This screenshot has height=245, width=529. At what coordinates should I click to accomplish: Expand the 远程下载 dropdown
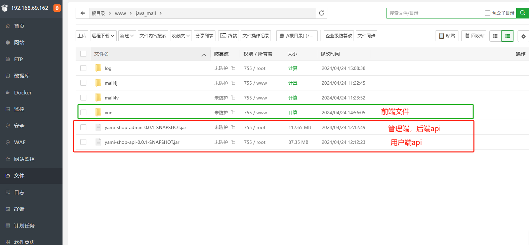pos(103,36)
